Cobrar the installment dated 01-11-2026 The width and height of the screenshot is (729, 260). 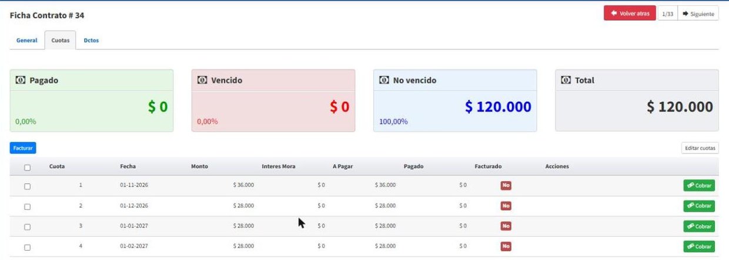699,186
